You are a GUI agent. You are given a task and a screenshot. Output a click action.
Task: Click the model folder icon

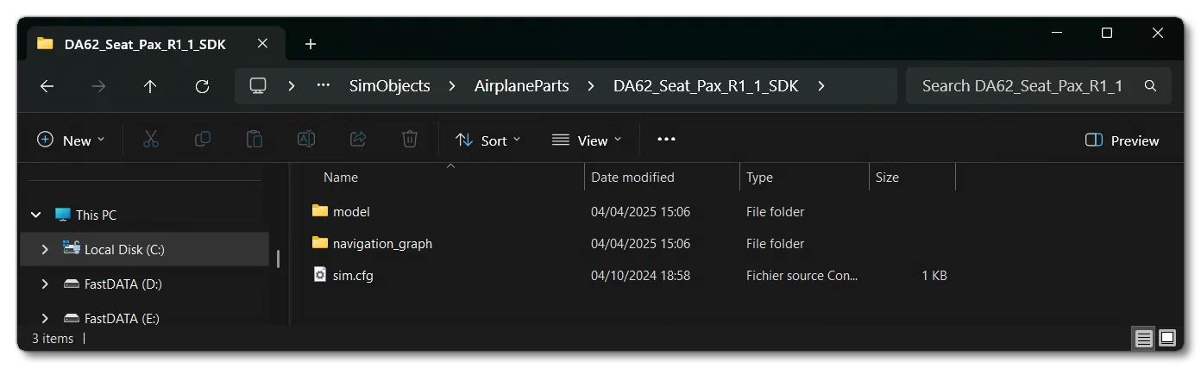(x=320, y=210)
